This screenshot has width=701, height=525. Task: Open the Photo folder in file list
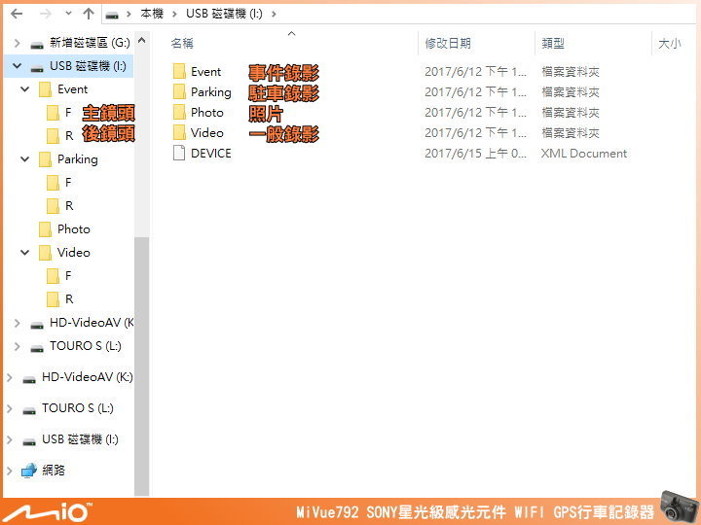(206, 113)
